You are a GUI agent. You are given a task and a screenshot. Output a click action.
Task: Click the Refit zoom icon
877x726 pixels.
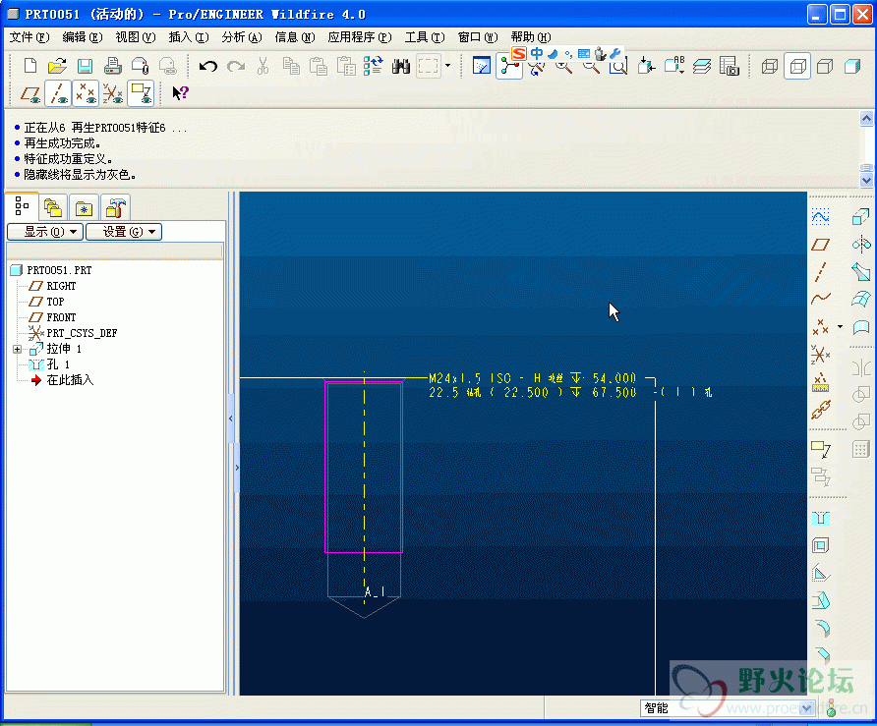618,67
